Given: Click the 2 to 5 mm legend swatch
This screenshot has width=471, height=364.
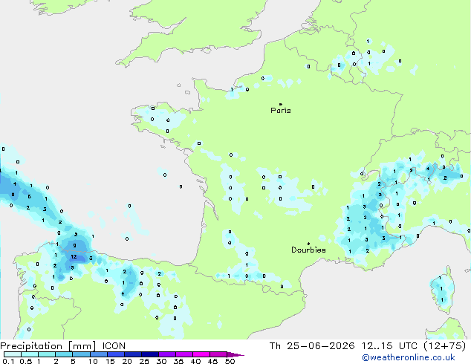Looking at the screenshot, I should 64,354.
